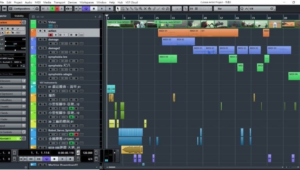Solo the 'symphobia brs' track
This screenshot has width=300, height=170.
coord(45,57)
